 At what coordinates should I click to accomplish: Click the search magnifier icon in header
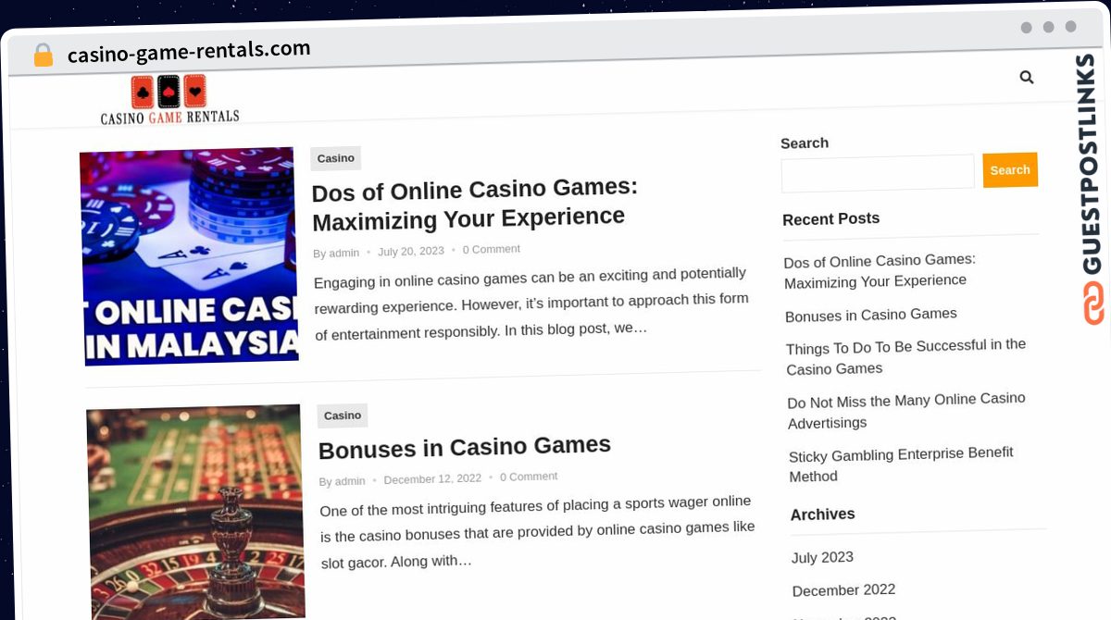tap(1026, 78)
